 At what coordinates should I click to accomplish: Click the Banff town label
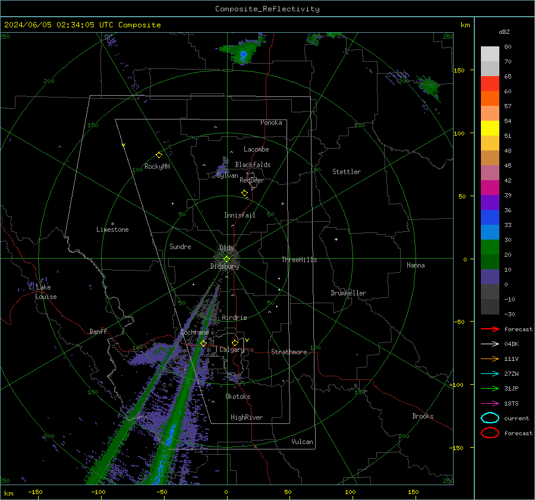coord(98,332)
